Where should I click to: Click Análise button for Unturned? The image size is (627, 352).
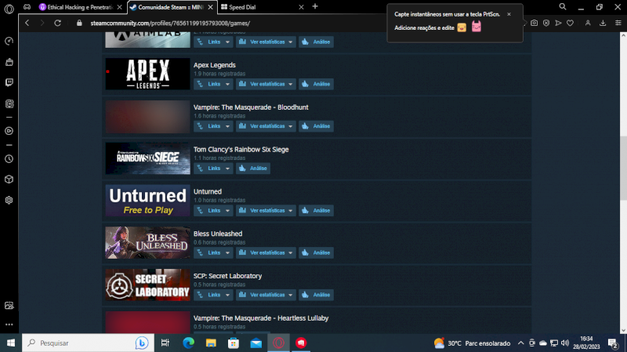[317, 210]
